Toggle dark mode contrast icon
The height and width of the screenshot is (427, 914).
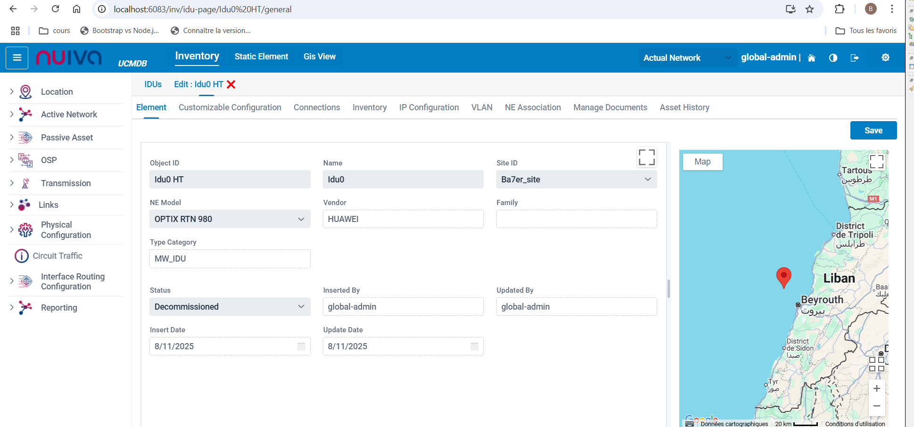[x=833, y=58]
